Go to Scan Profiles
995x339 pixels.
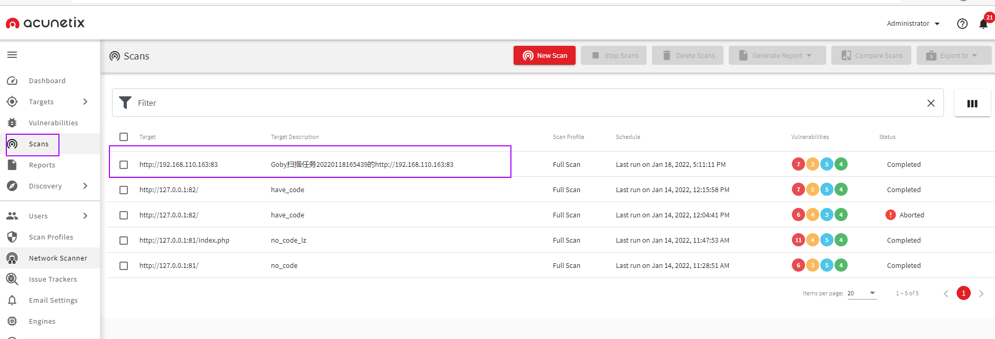[51, 237]
